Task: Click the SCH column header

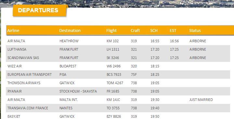Action: point(154,31)
